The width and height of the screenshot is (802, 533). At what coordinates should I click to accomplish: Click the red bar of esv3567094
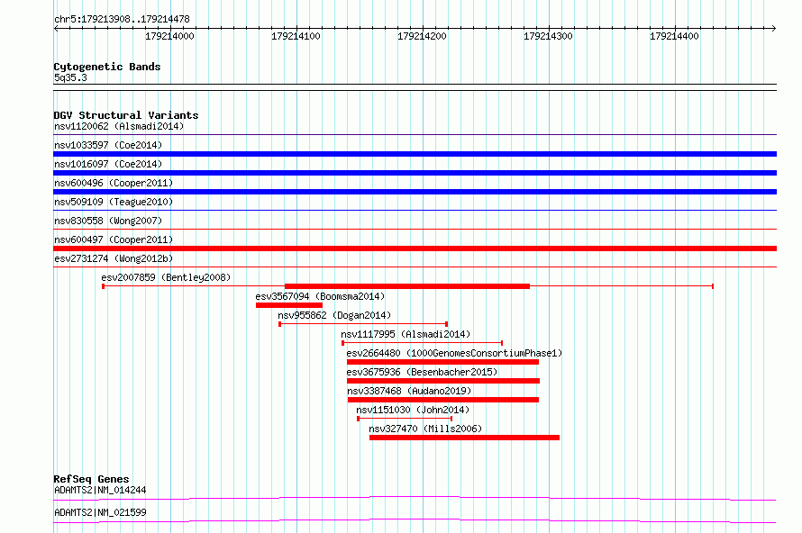pos(289,305)
